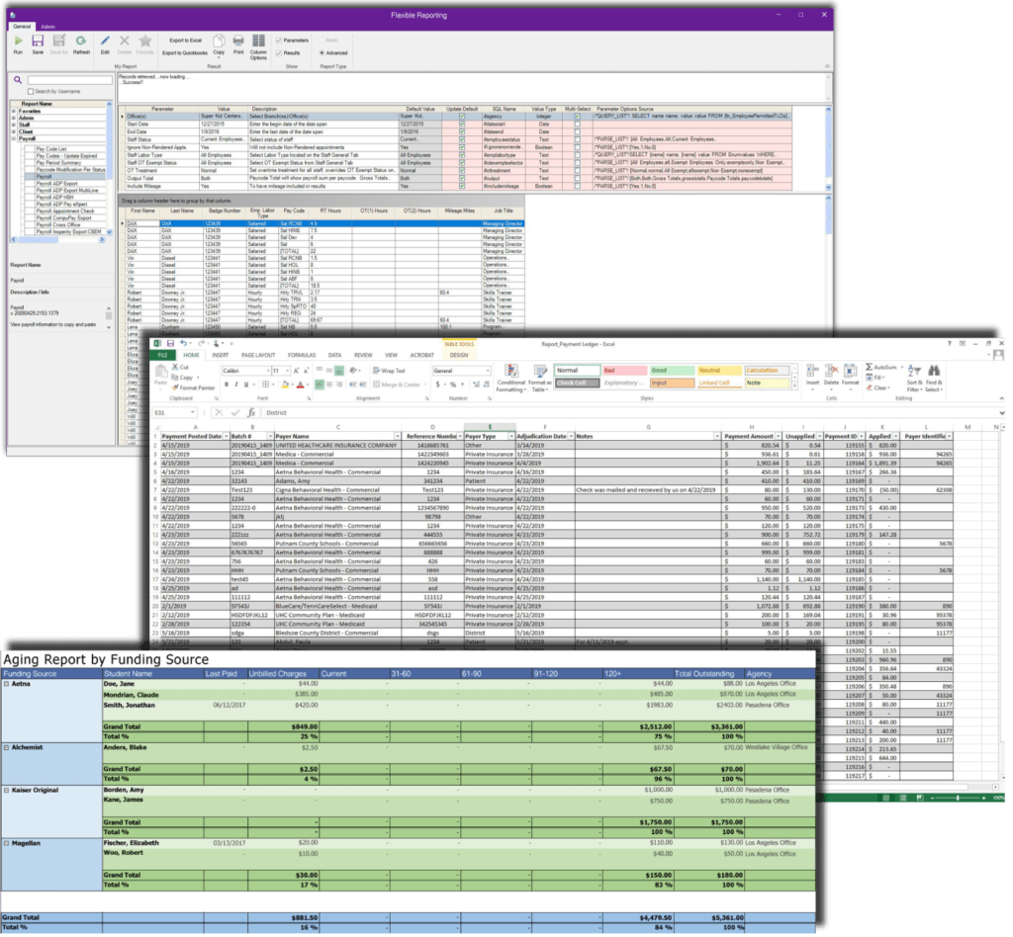
Task: Select the Payroll ADP Export report
Action: coord(55,183)
